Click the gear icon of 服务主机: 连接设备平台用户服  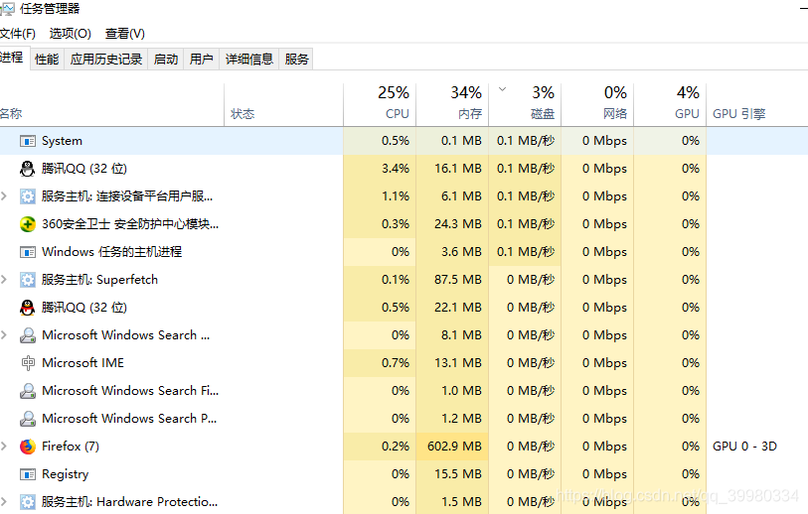tap(27, 196)
